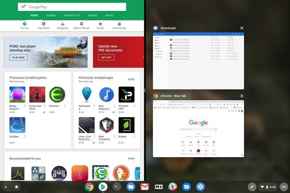Switch to the Movies & TV tab
The width and height of the screenshot is (290, 193).
pos(72,15)
